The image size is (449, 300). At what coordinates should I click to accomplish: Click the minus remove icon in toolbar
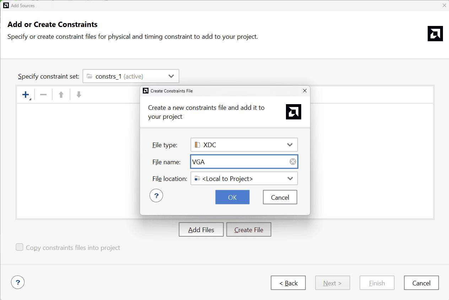(43, 95)
